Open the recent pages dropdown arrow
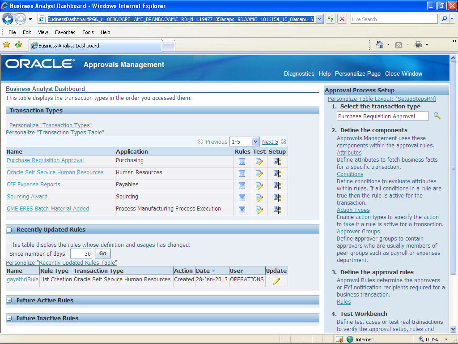458x344 pixels. pyautogui.click(x=30, y=19)
